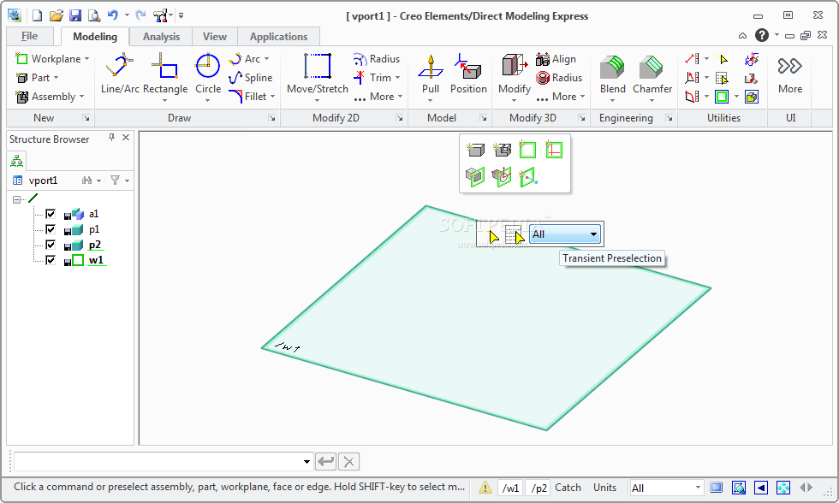This screenshot has height=503, width=839.
Task: Switch to the View tab
Action: point(215,36)
